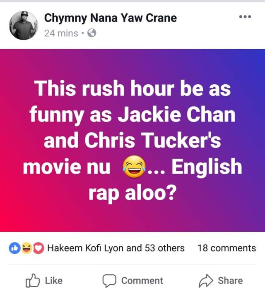This screenshot has width=265, height=288.
Task: Open the 24 mins timestamp link
Action: coord(61,33)
